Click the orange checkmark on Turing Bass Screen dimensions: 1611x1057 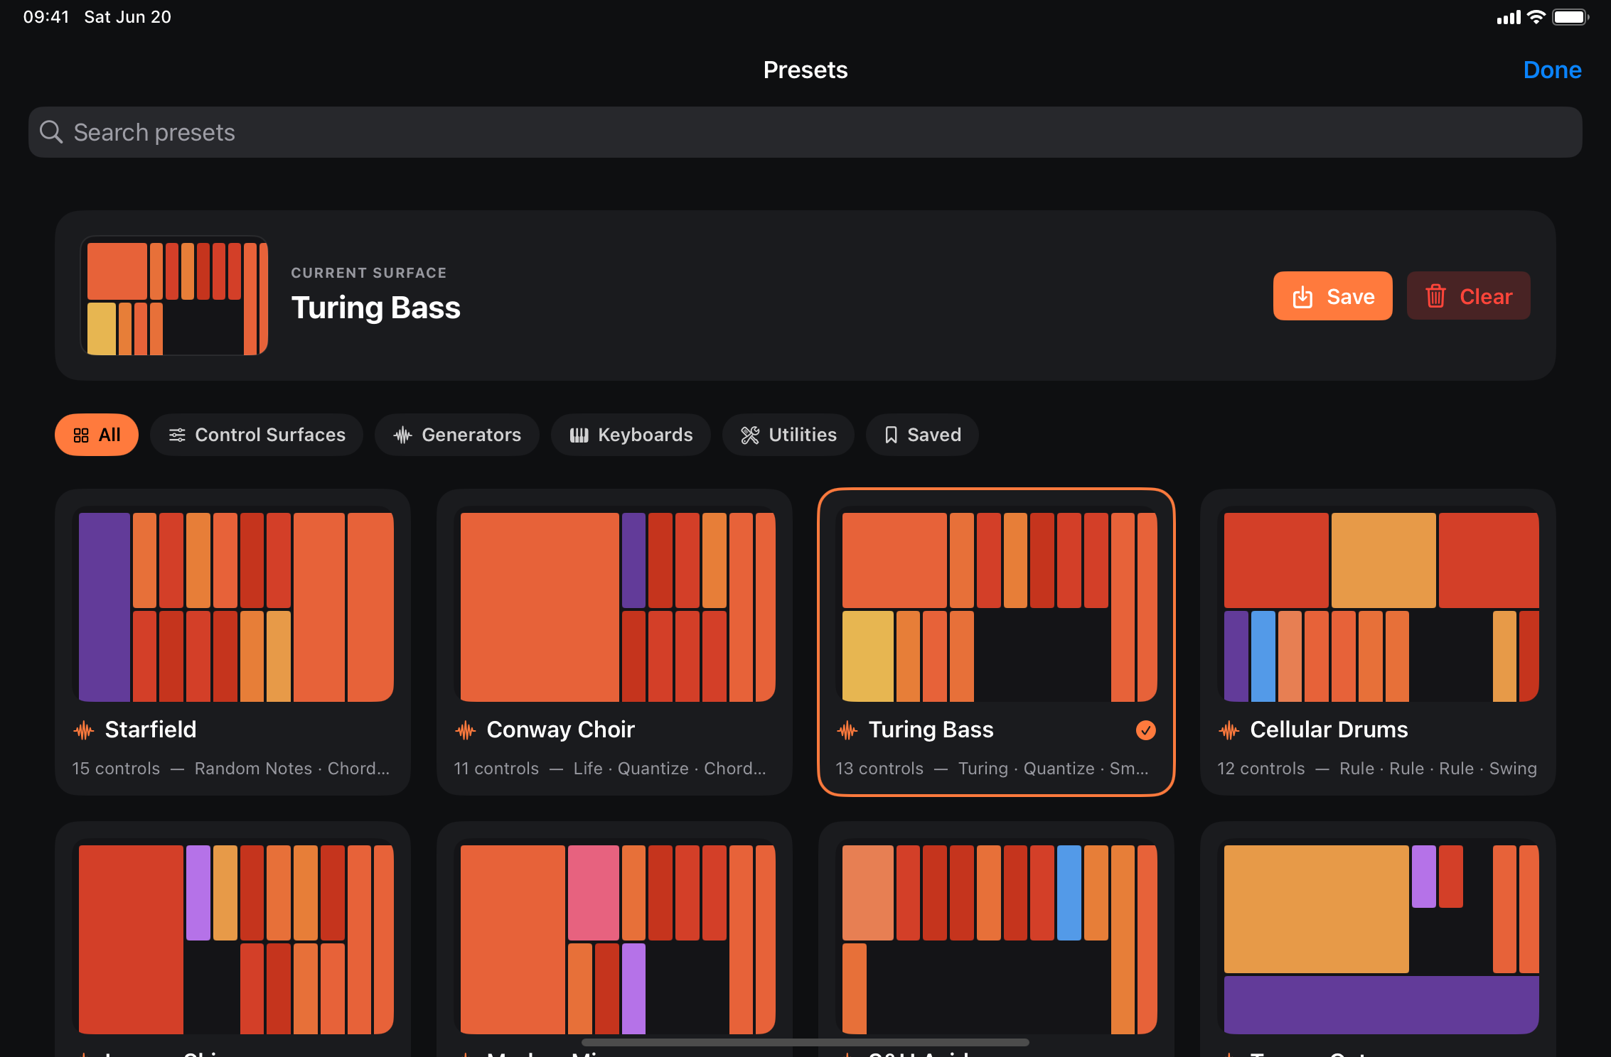(x=1146, y=730)
